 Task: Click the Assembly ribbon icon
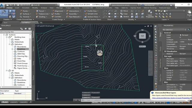tap(67, 14)
